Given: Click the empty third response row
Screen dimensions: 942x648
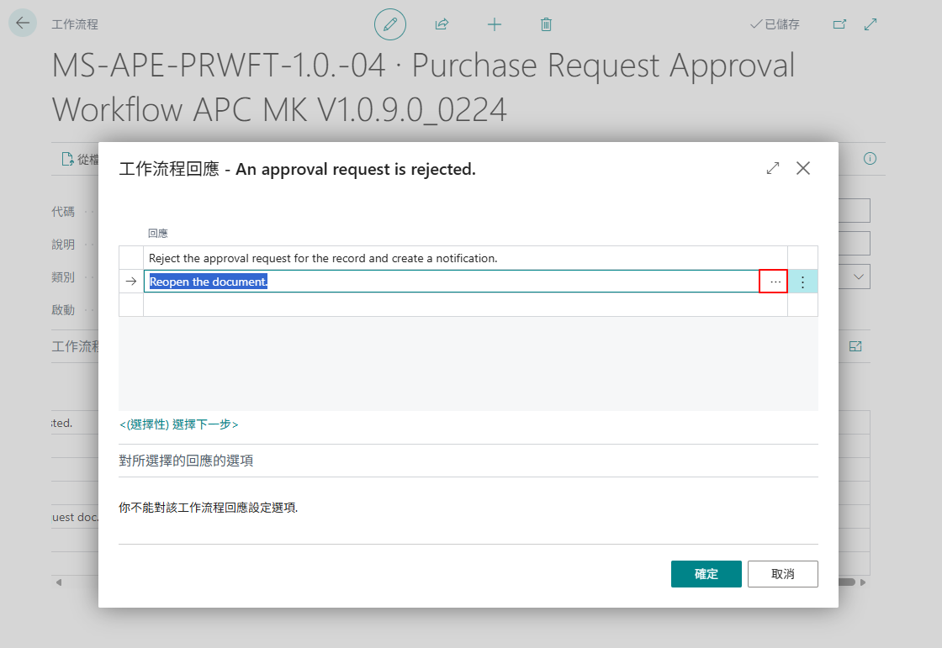Looking at the screenshot, I should (465, 304).
